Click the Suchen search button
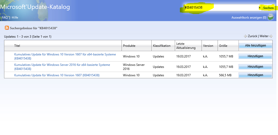Viewport: 278px width, 135px height. (x=268, y=8)
